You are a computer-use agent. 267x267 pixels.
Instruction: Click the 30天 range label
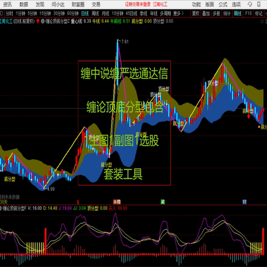coord(4,202)
